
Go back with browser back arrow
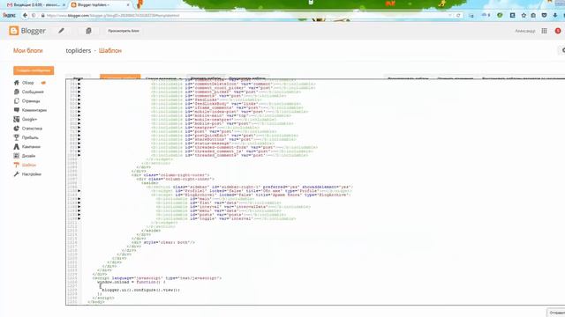[25, 16]
